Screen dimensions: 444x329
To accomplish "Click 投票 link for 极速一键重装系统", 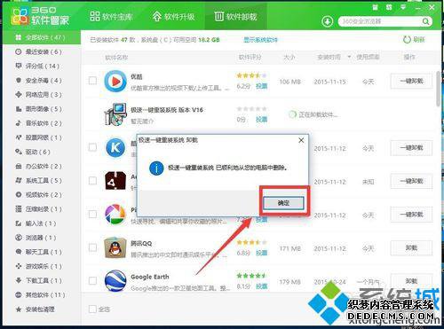I will 262,120.
